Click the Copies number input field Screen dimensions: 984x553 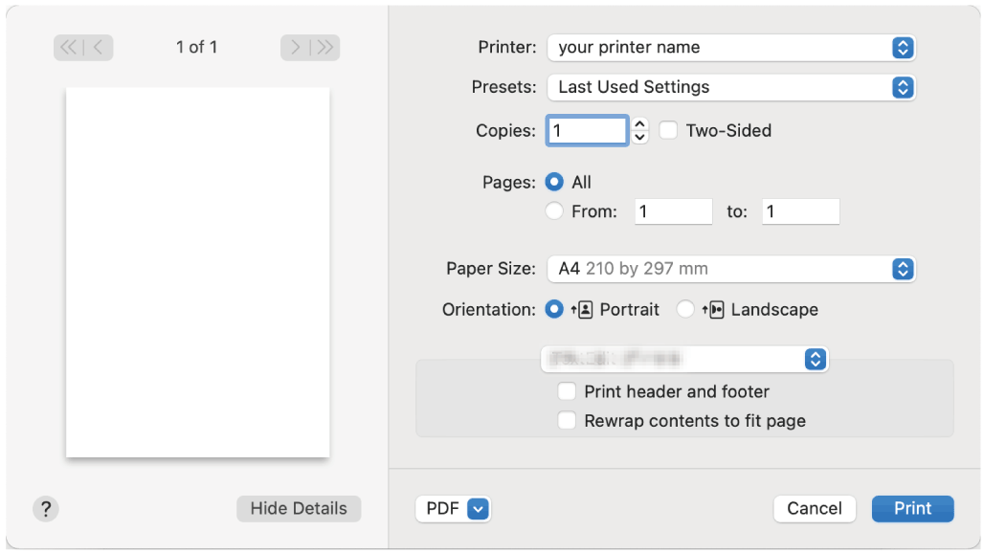tap(587, 131)
